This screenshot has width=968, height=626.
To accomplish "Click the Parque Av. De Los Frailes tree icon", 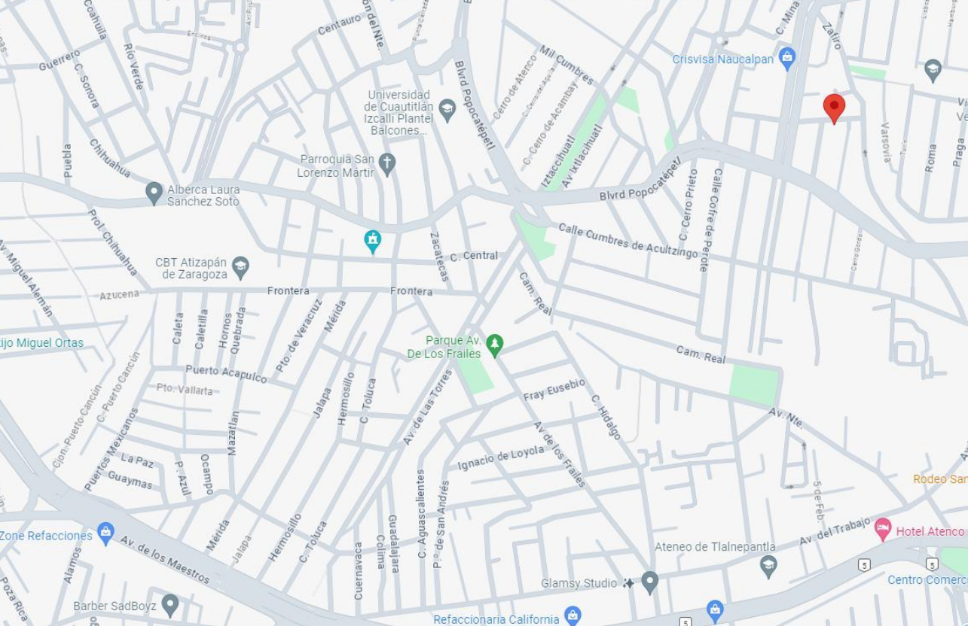I will 494,345.
